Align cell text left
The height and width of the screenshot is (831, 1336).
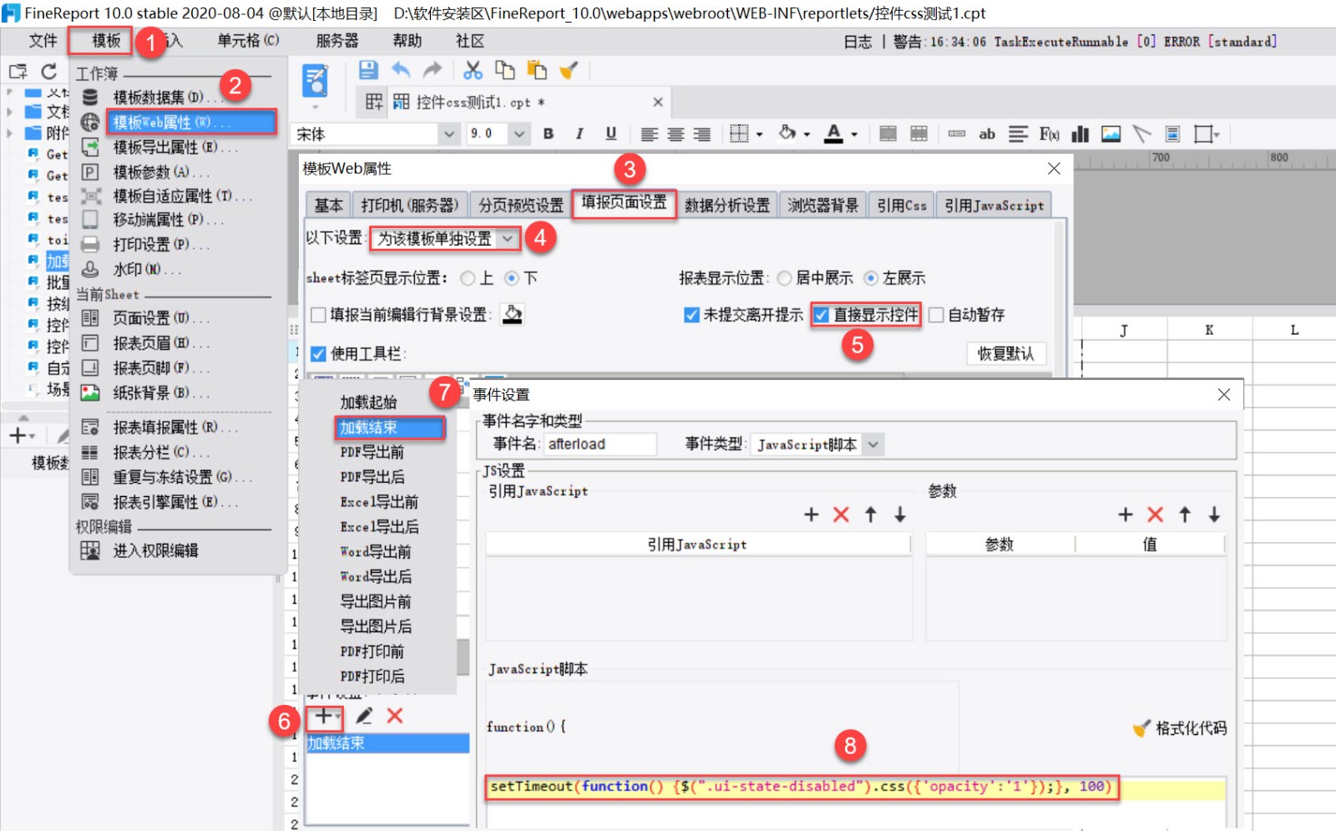pos(649,134)
